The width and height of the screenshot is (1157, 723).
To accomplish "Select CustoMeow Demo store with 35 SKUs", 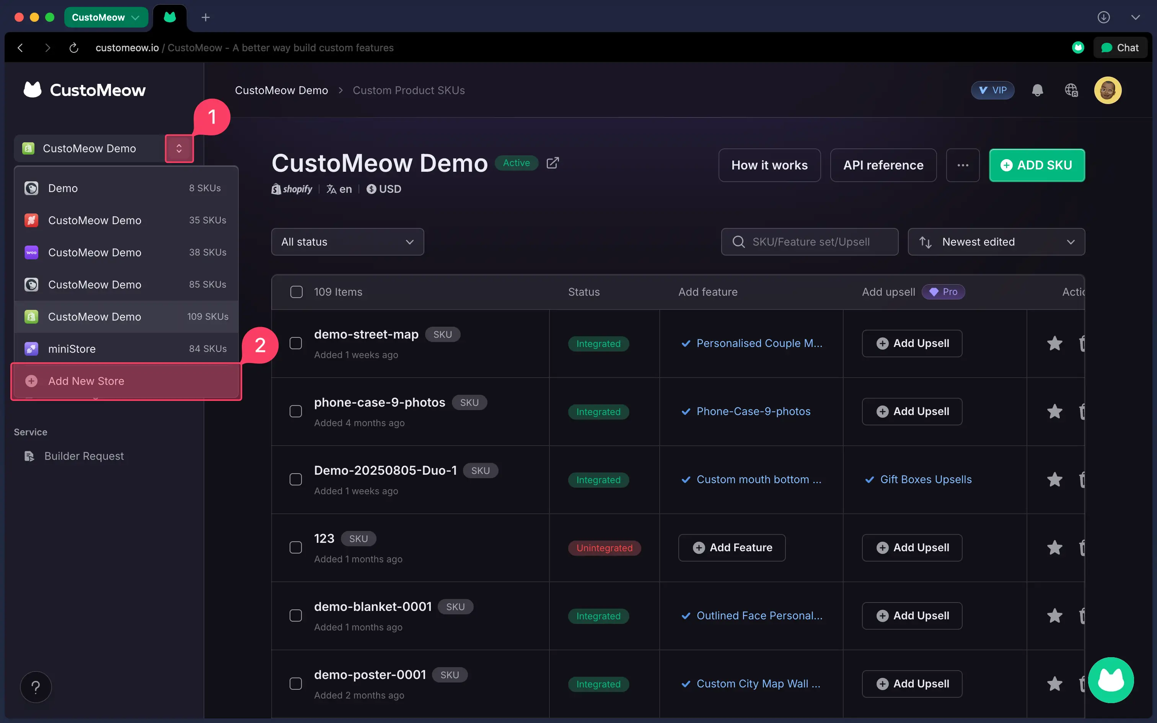I will 126,220.
